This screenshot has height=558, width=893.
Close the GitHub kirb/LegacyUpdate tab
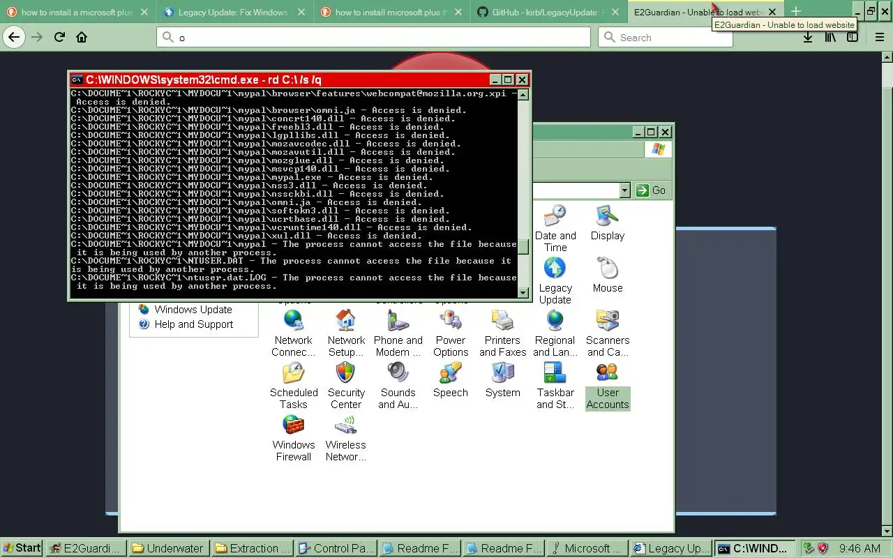coord(615,12)
